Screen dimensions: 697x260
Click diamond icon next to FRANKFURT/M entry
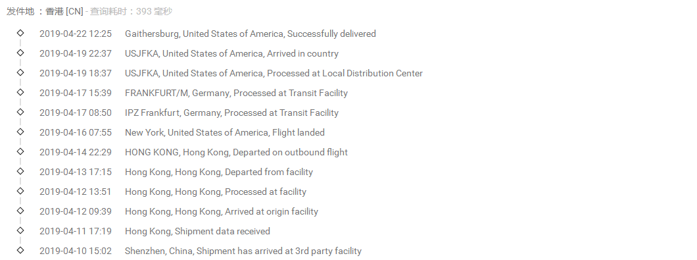click(x=20, y=91)
